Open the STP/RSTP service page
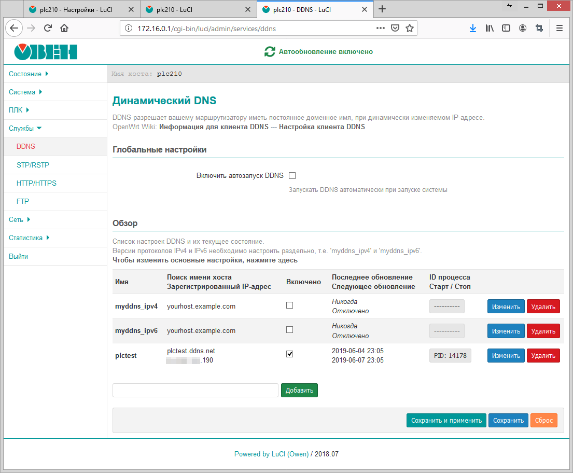This screenshot has width=573, height=473. click(x=33, y=165)
